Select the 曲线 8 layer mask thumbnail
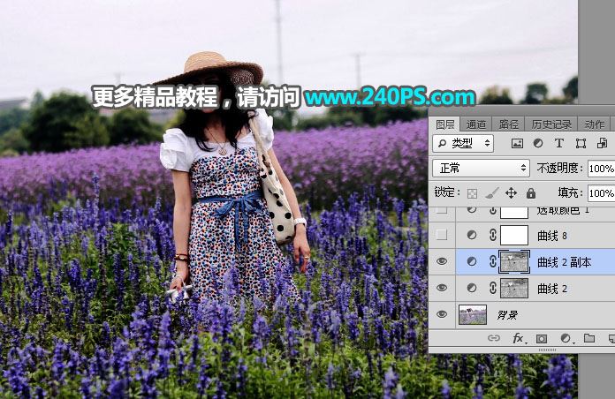This screenshot has width=615, height=399. (x=514, y=235)
